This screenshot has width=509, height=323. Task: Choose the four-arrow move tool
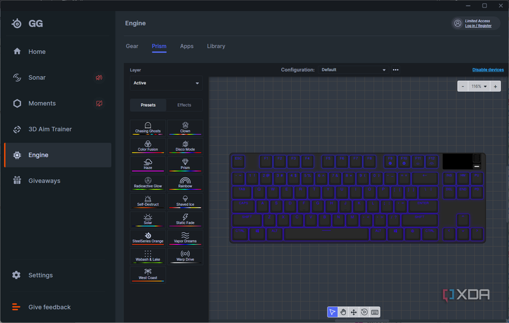click(354, 313)
